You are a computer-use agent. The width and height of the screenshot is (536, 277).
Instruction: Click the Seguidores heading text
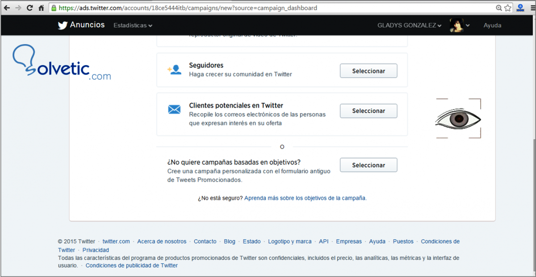tap(206, 65)
